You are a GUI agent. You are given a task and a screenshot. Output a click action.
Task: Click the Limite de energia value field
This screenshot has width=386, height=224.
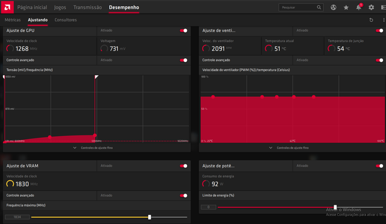pyautogui.click(x=209, y=207)
